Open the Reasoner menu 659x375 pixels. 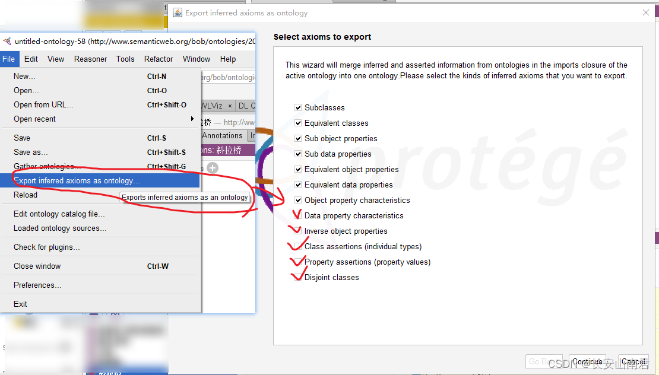pos(90,59)
